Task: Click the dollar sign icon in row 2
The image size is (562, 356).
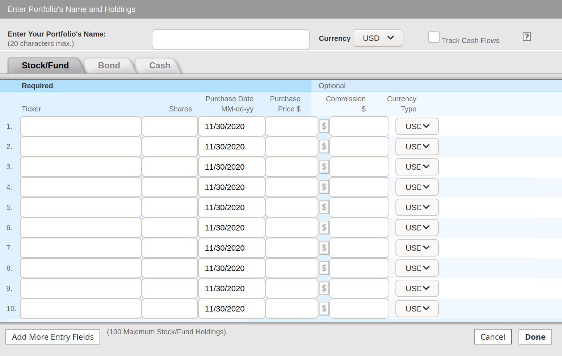Action: coord(324,147)
